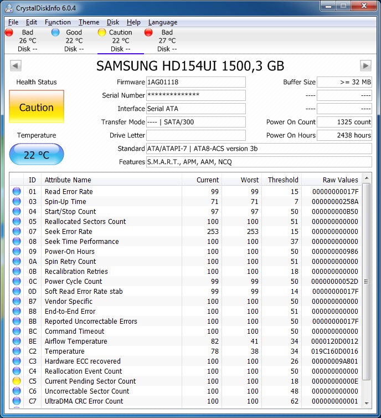381x418 pixels.
Task: Click the status icon for Airflow Temperature
Action: 17,341
